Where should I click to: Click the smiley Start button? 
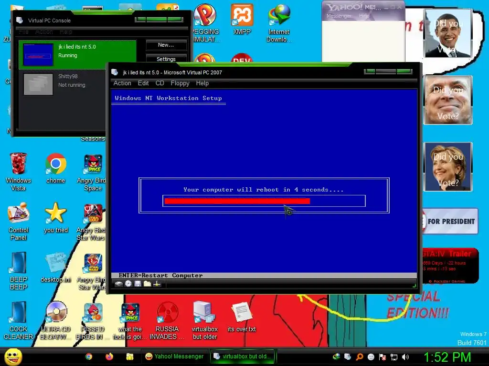tap(13, 356)
